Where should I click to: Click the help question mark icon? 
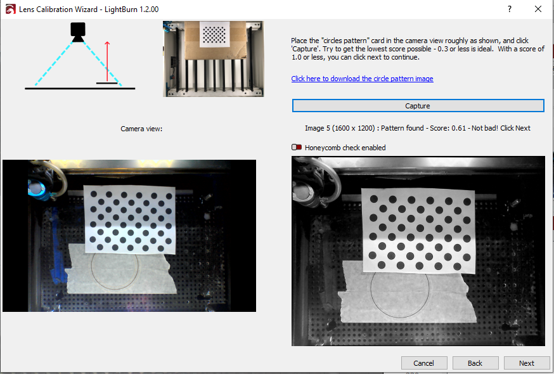510,9
